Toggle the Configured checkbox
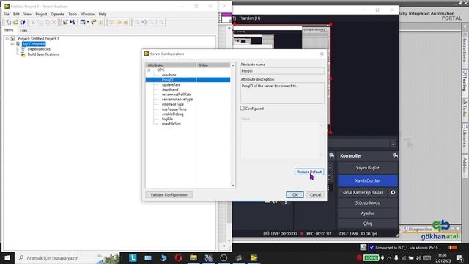 (243, 108)
